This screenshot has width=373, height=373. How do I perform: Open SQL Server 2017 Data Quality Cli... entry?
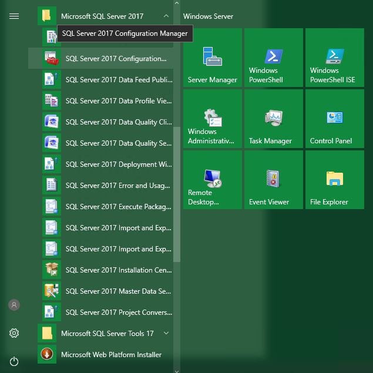point(101,122)
